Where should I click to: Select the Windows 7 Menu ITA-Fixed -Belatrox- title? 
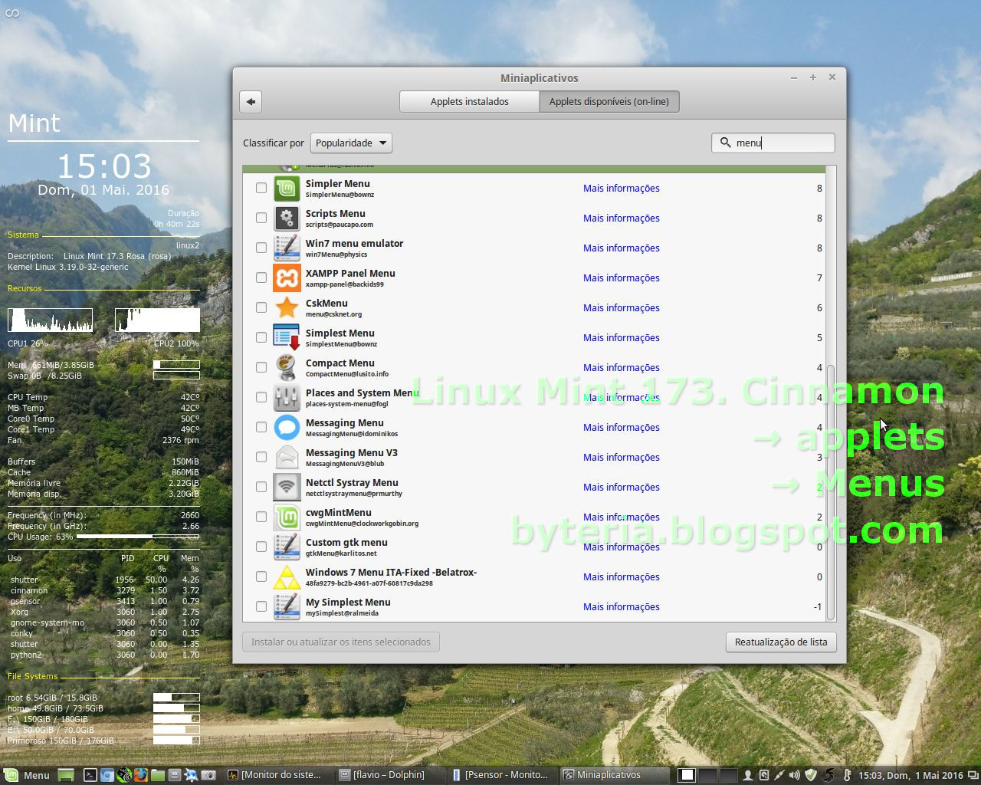(x=391, y=572)
